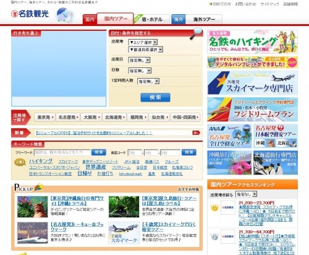Viewport: 309px width, 255px height.
Task: Open the [千歳発]スカイマークで行く格安ツアー link
Action: (x=169, y=227)
